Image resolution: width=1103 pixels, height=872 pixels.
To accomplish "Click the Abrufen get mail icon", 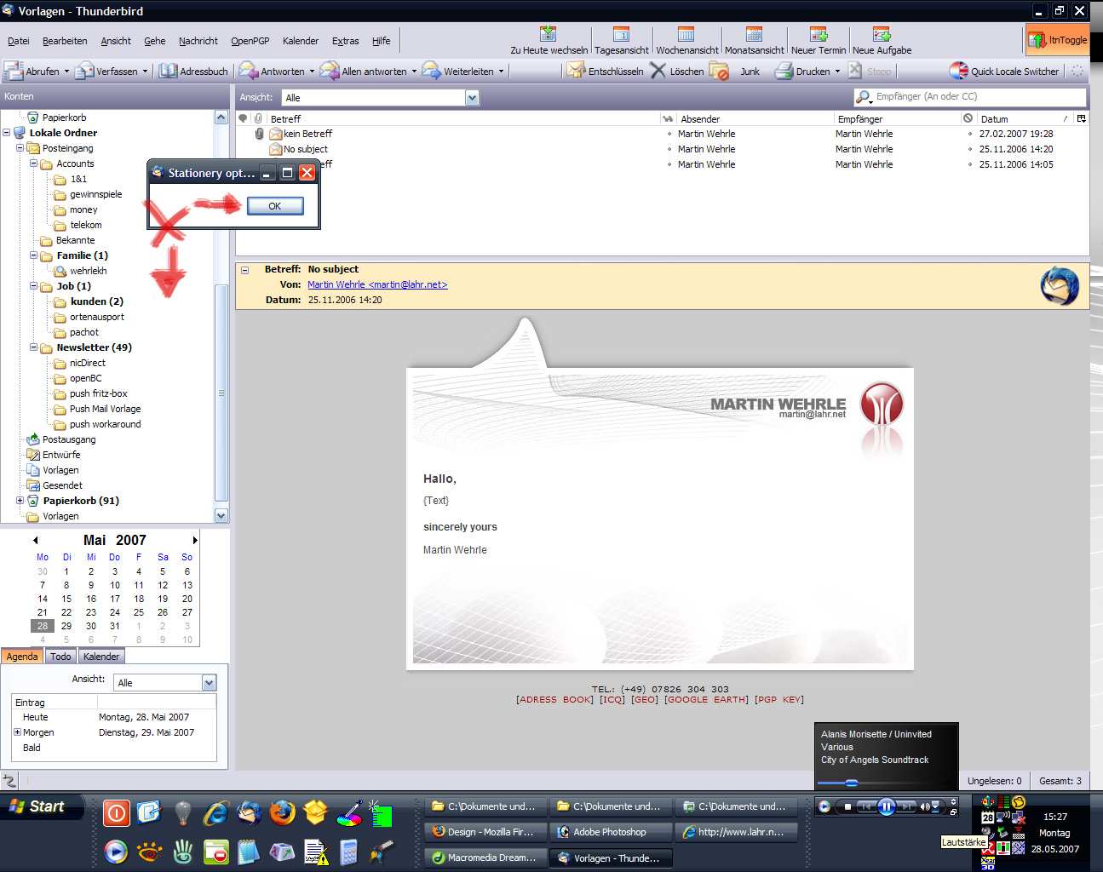I will point(14,72).
